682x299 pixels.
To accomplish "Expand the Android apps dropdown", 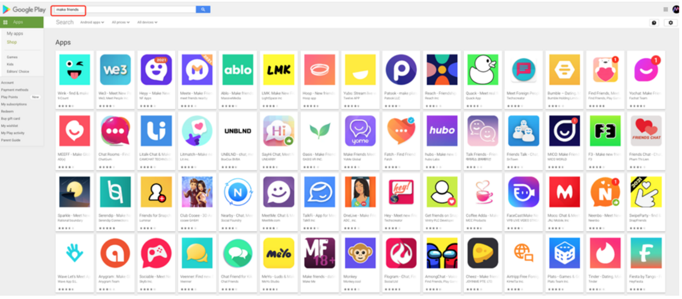I will click(92, 23).
